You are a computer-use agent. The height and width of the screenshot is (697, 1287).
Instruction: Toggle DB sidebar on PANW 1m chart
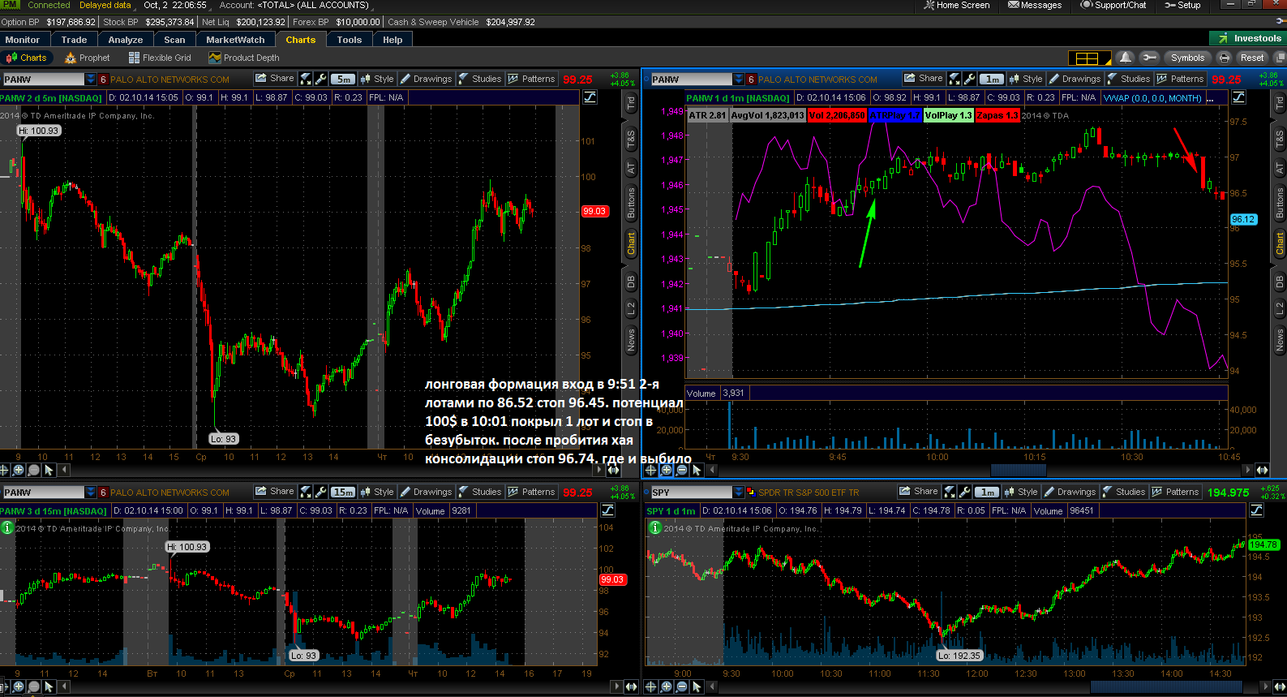[x=1280, y=282]
